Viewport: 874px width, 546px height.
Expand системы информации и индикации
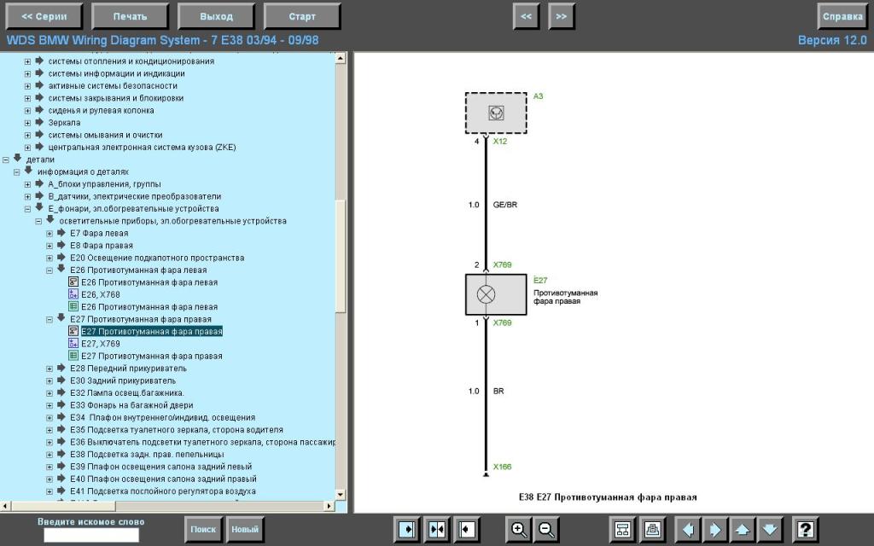pyautogui.click(x=27, y=73)
